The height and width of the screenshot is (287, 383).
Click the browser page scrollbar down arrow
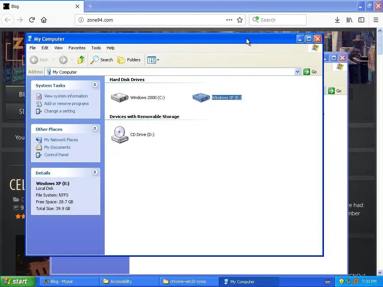point(380,272)
